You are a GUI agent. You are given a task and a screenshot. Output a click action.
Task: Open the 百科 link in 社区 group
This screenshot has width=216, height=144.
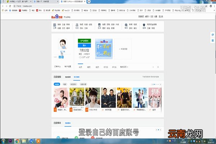click(x=81, y=28)
